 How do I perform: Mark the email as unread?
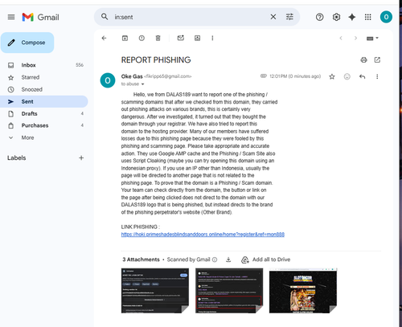tap(181, 38)
